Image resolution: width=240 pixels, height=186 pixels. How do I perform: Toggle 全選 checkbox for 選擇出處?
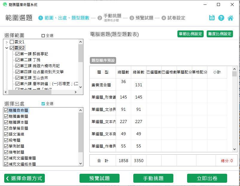43,104
